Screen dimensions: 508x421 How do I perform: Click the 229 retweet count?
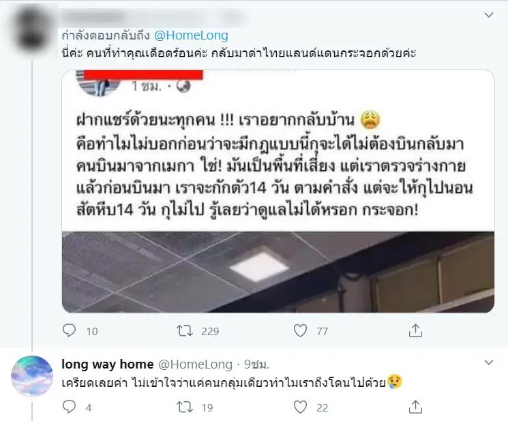click(210, 331)
